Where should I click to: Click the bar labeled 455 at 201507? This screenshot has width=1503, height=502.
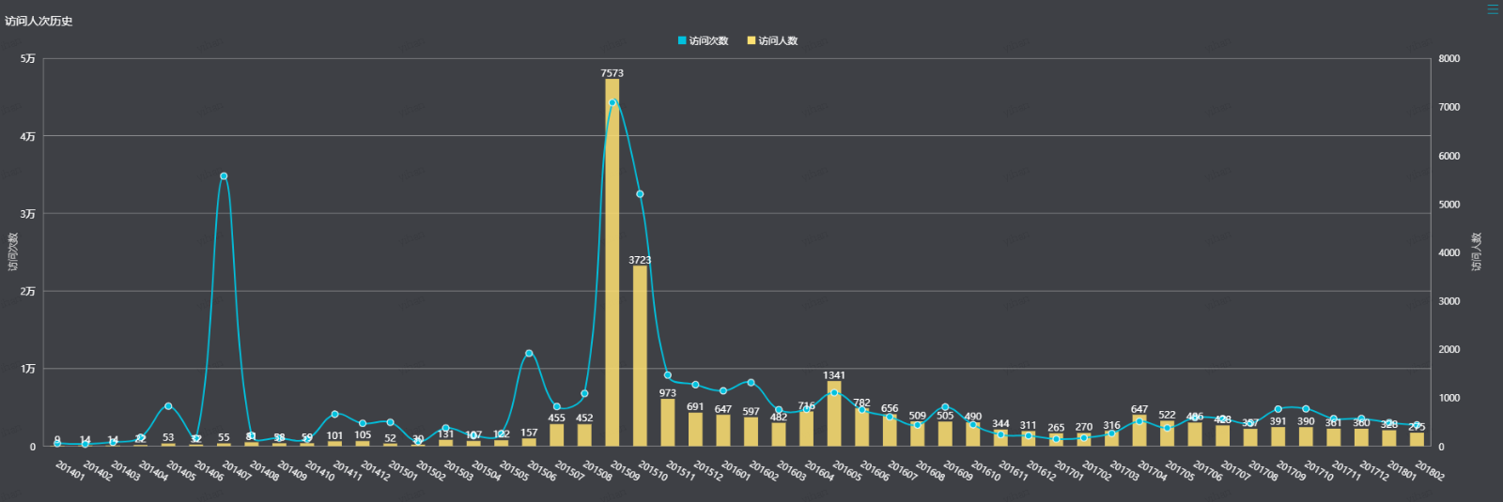pos(557,435)
